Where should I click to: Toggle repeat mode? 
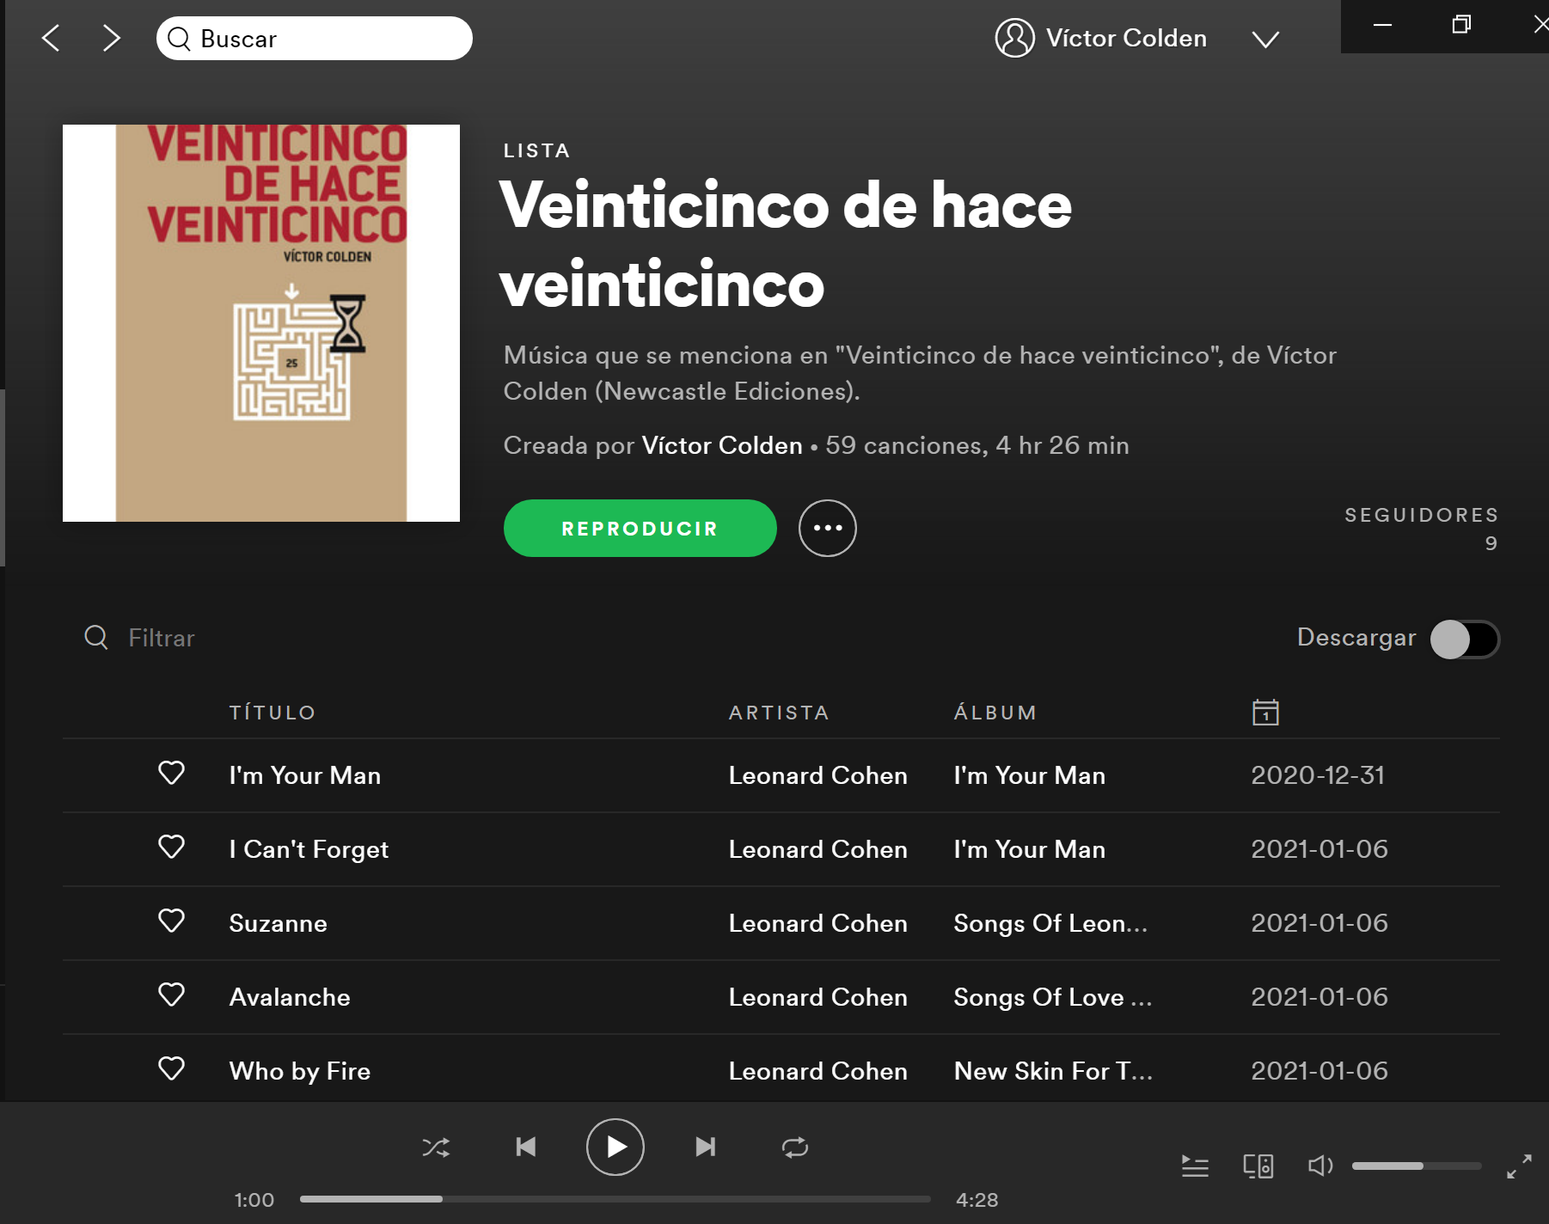(x=794, y=1147)
